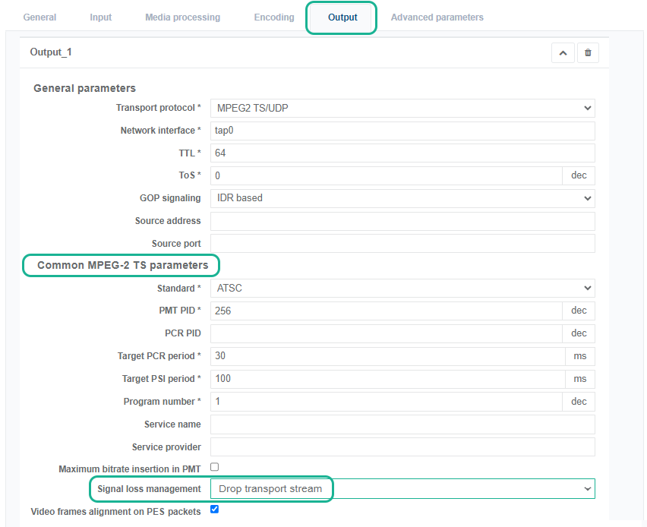Image resolution: width=647 pixels, height=527 pixels.
Task: Uncheck Video frames alignment on PES packets
Action: [214, 510]
